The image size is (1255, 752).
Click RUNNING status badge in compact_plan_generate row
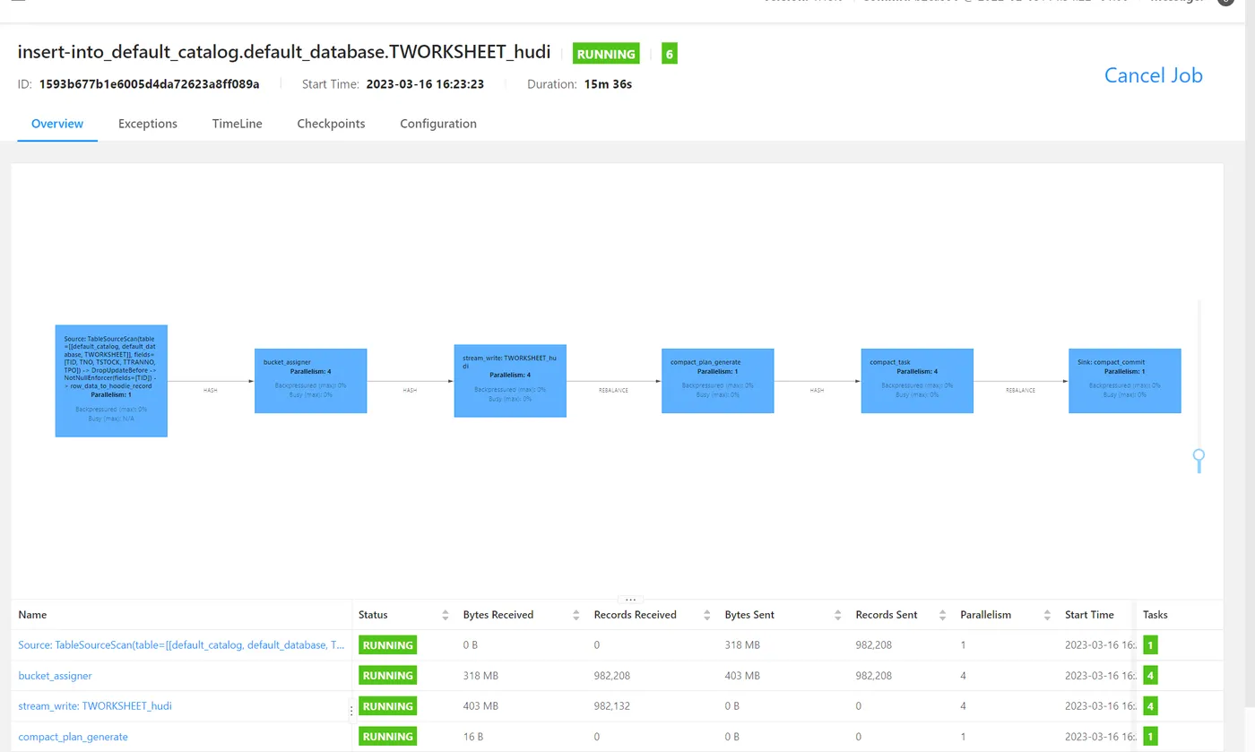[x=388, y=737]
